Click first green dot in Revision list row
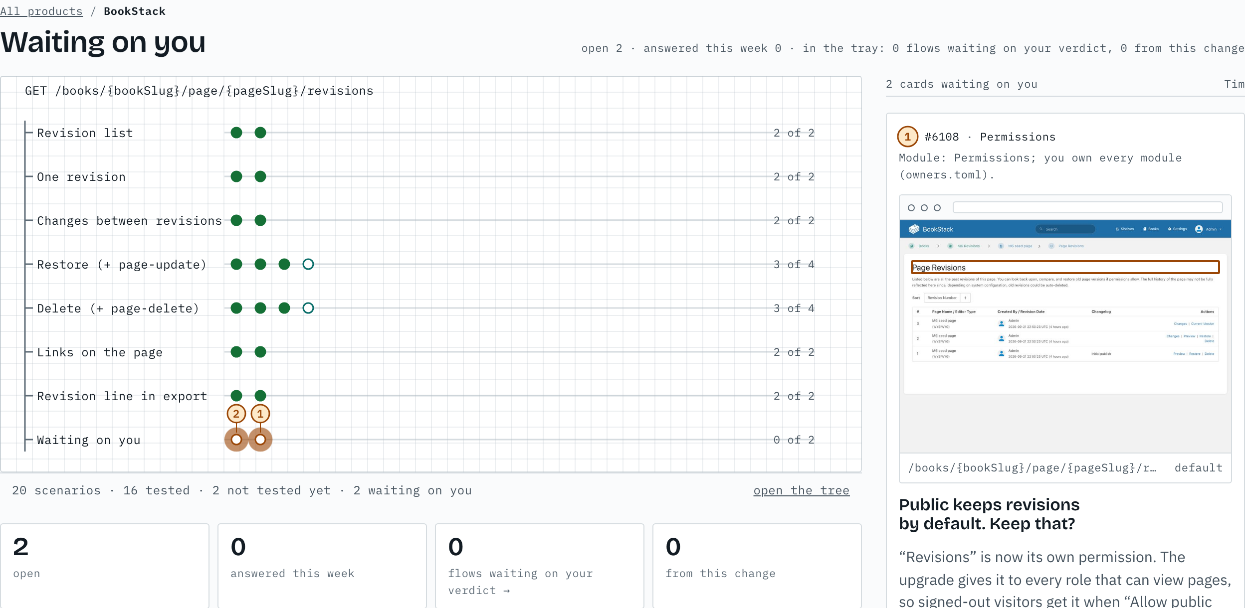This screenshot has width=1245, height=608. click(236, 133)
